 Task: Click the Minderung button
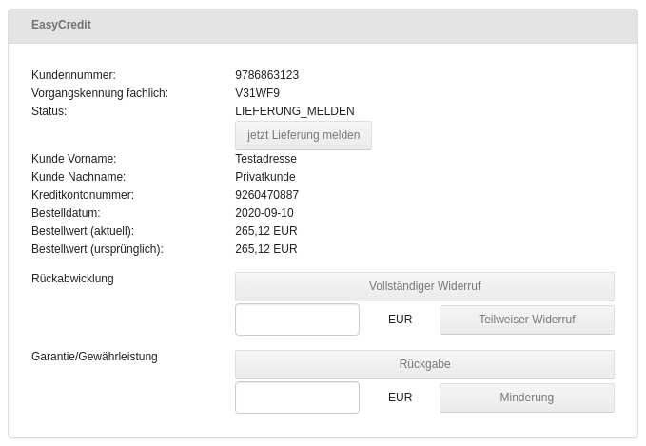point(526,398)
